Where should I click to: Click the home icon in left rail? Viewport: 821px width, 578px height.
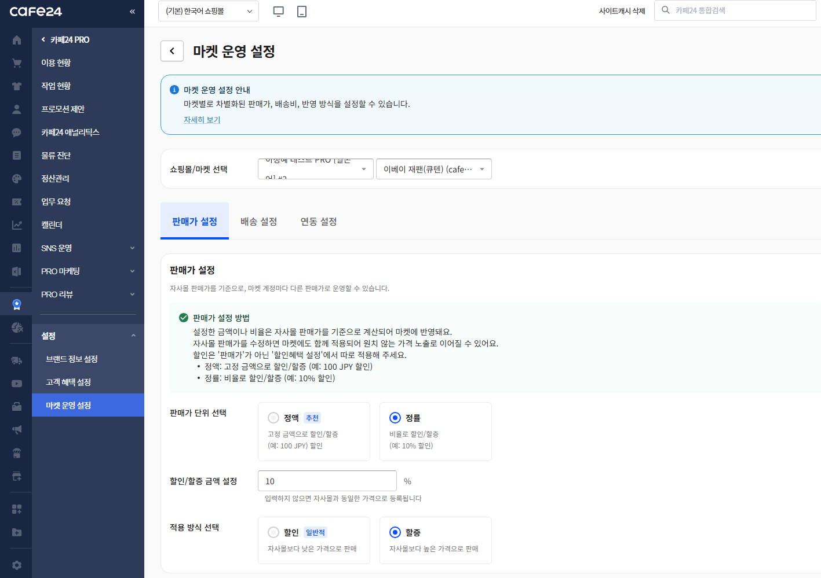pos(16,40)
